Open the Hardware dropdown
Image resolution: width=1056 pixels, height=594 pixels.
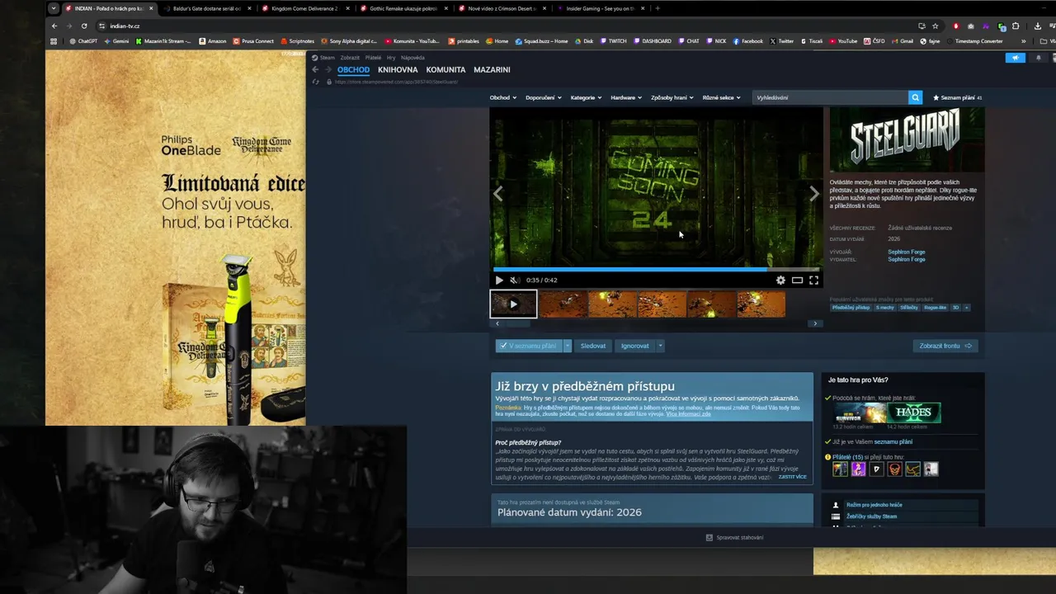tap(626, 97)
